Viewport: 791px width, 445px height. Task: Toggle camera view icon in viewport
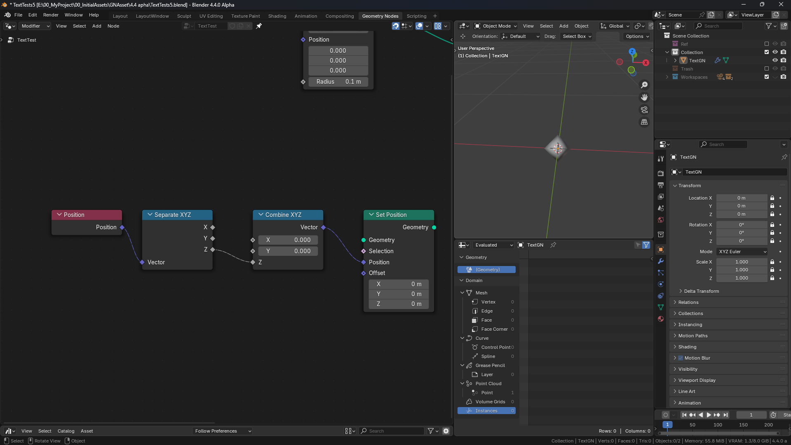(x=644, y=110)
